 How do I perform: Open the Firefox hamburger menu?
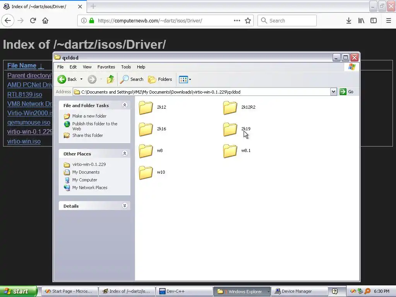388,20
